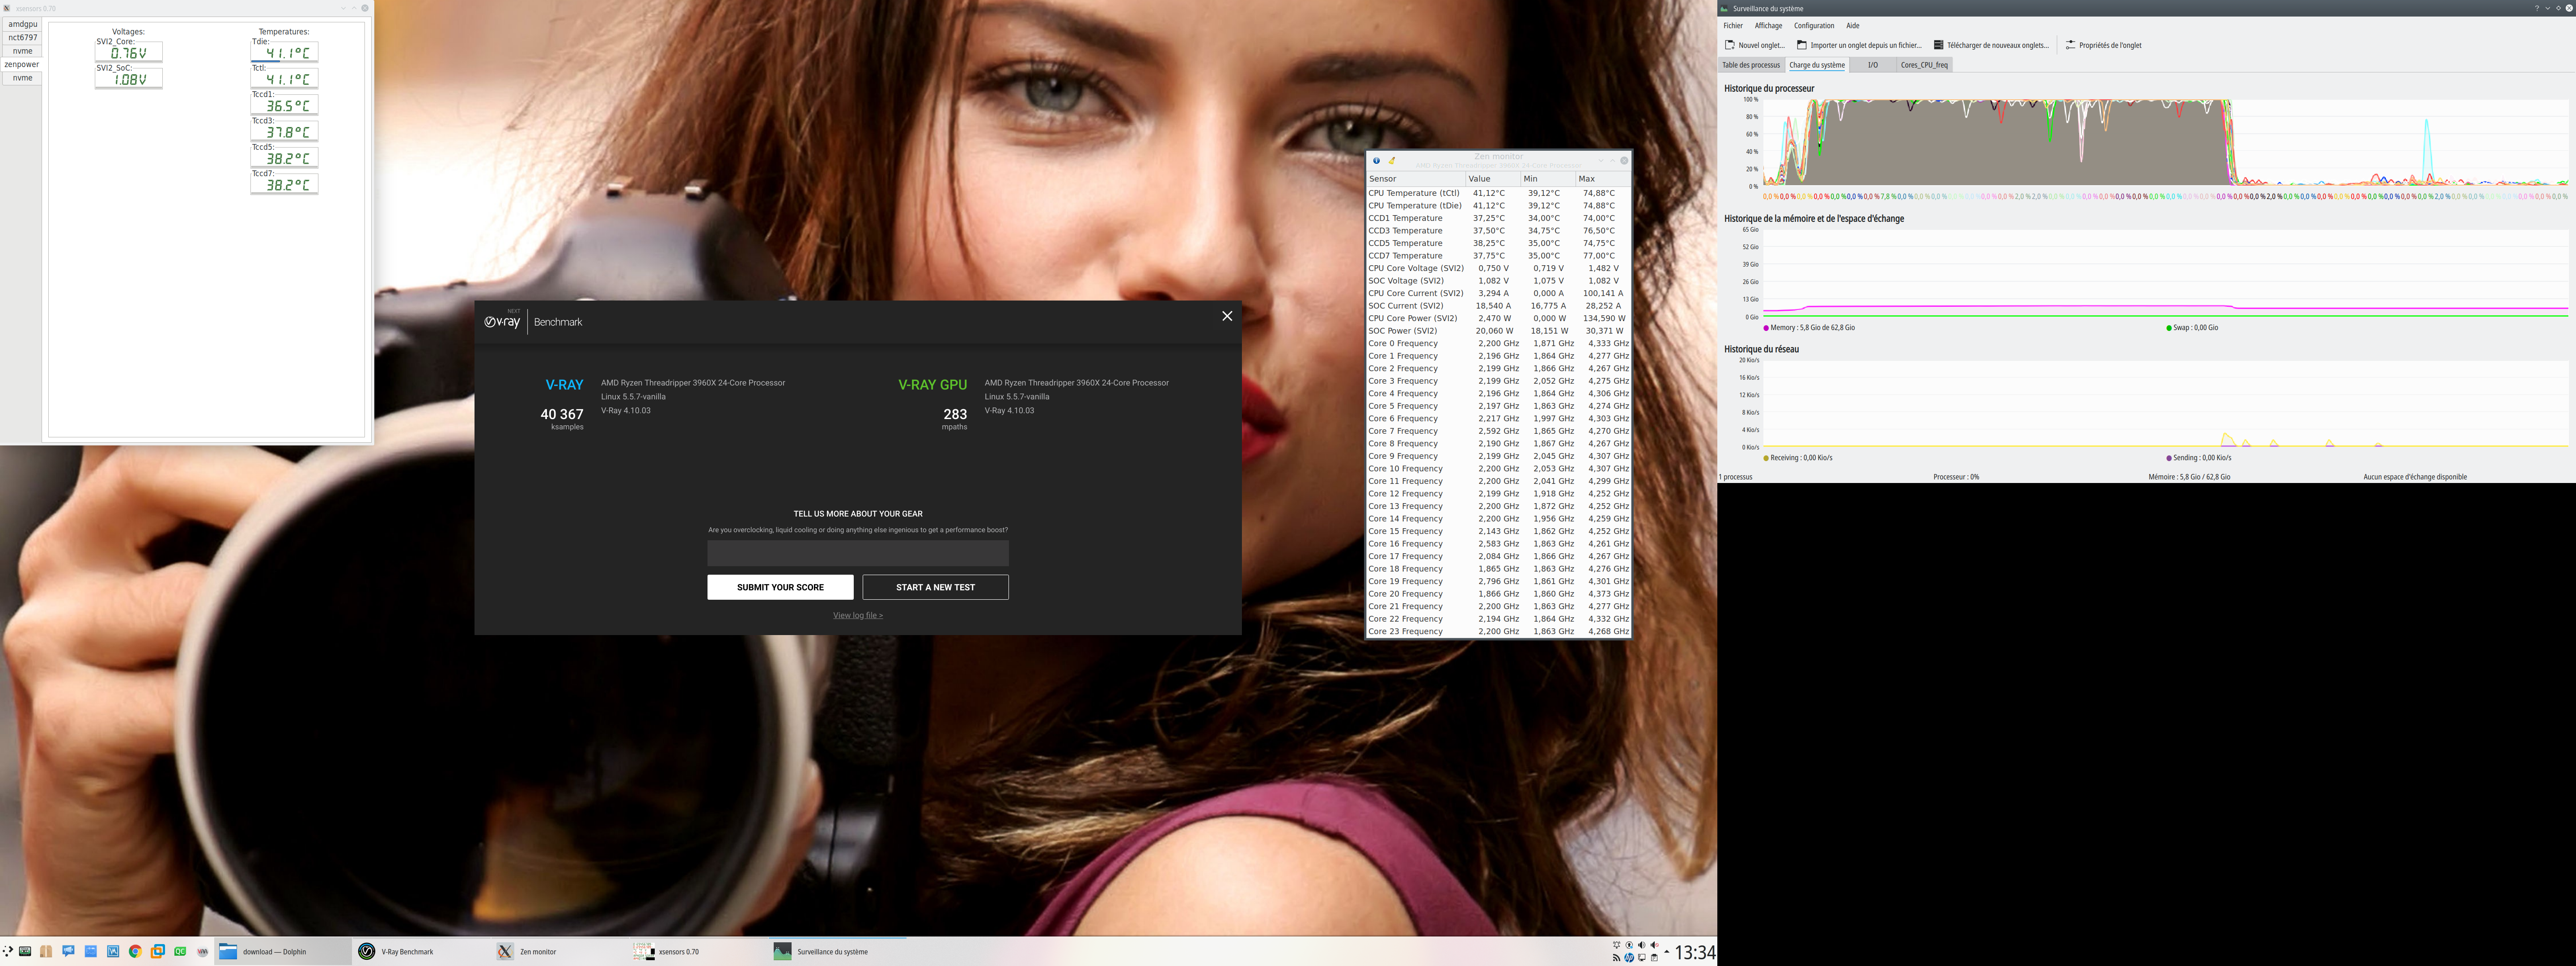
Task: Sort Zen monitor by Value column
Action: point(1492,179)
